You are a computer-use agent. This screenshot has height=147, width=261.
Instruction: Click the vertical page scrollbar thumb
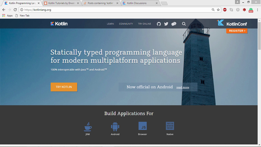259,36
